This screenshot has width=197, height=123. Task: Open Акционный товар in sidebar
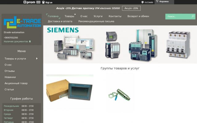pyautogui.click(x=16, y=83)
